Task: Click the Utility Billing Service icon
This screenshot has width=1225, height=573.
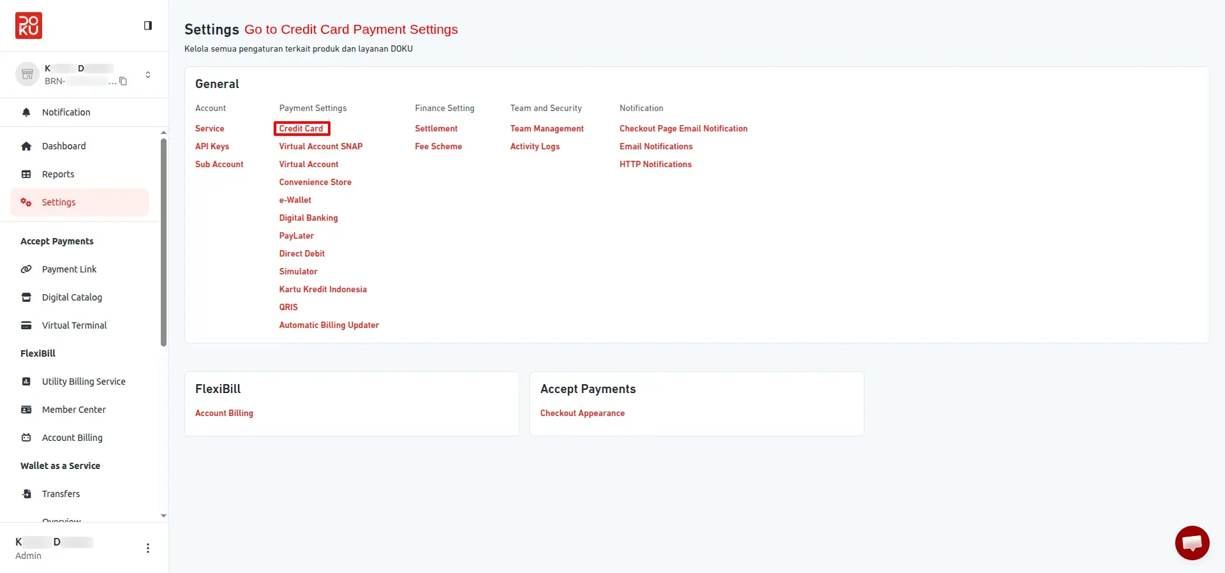Action: tap(26, 382)
